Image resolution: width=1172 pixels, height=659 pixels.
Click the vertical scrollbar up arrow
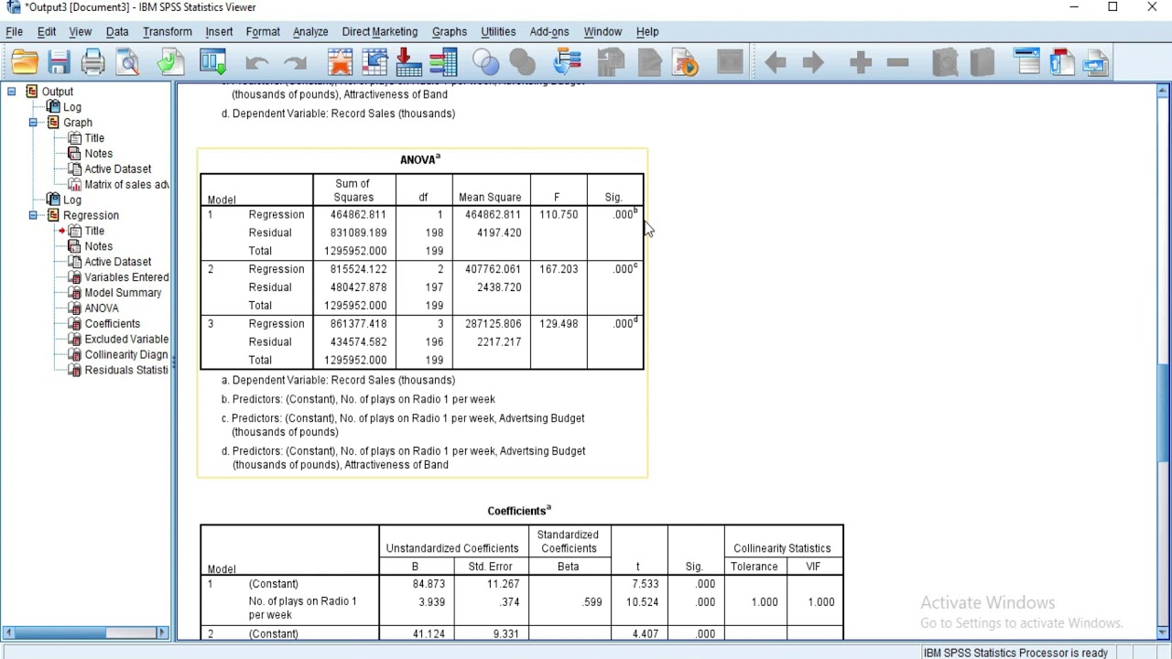(1163, 91)
